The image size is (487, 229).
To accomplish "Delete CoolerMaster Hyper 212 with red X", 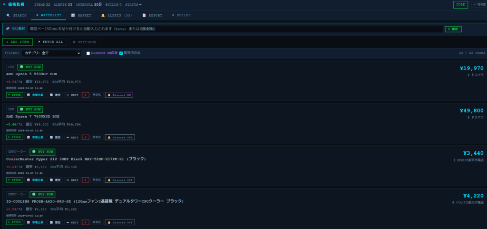I will (85, 180).
